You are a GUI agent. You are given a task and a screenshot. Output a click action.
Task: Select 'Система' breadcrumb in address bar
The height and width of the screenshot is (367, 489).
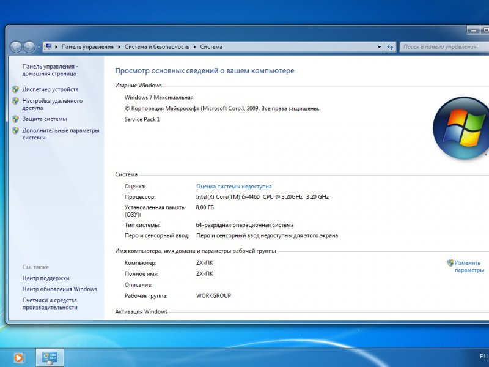pyautogui.click(x=211, y=47)
